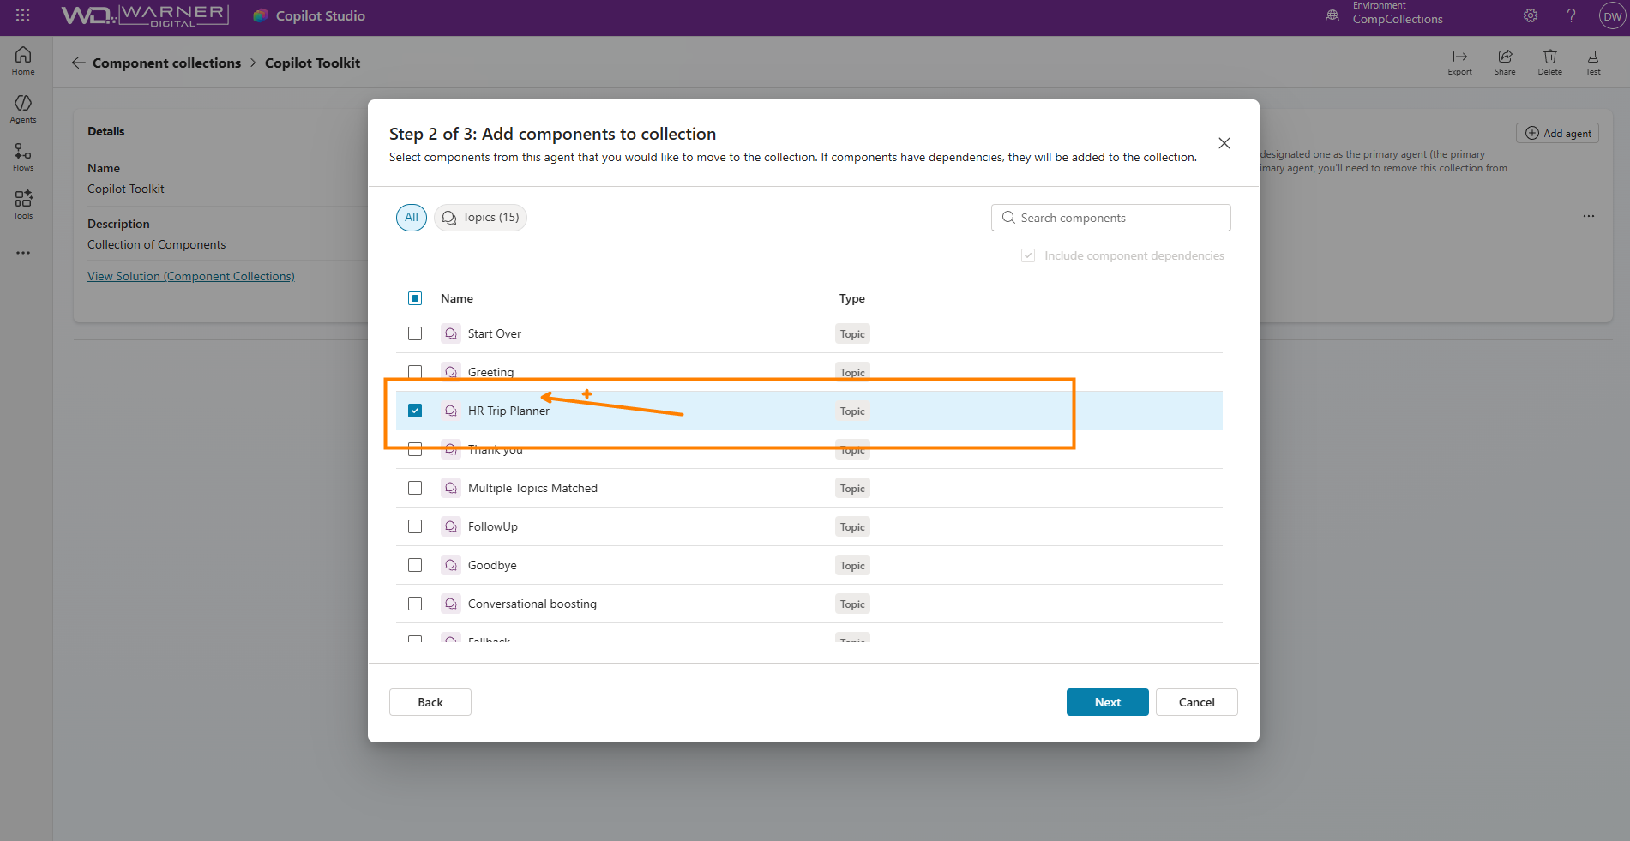The image size is (1630, 841).
Task: Expand the sidebar more options ellipsis
Action: (23, 253)
